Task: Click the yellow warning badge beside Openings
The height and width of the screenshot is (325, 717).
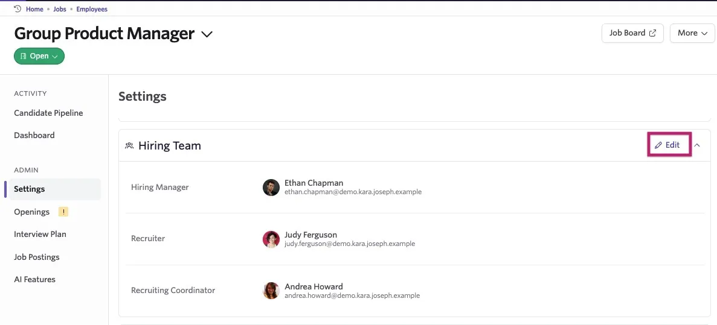Action: tap(63, 212)
